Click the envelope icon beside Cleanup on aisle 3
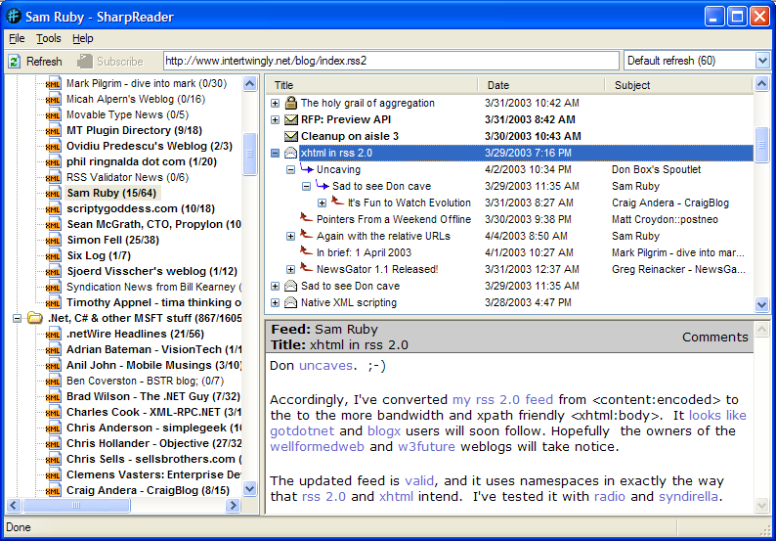The width and height of the screenshot is (776, 541). 291,136
